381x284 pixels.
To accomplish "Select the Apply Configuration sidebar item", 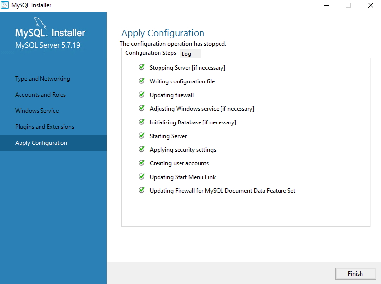I will point(53,143).
